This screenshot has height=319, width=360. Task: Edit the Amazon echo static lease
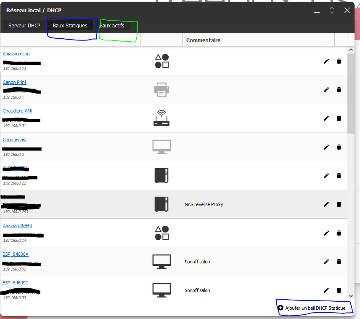326,61
